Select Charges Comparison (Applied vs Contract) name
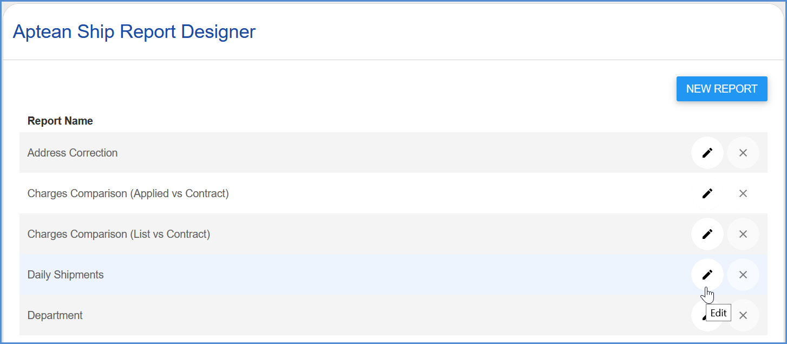Viewport: 787px width, 344px height. click(x=128, y=193)
